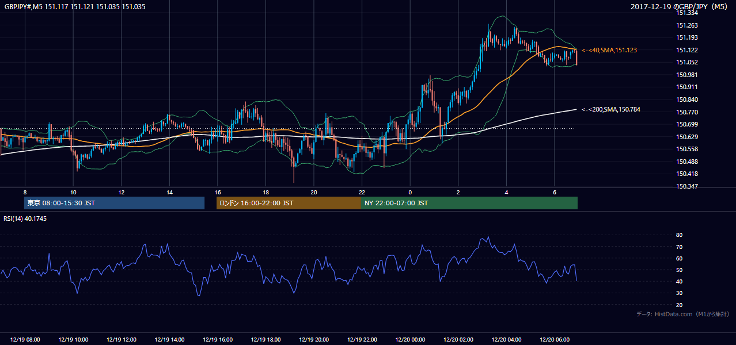Click the 12/20 02:00 date label
Screen dimensions: 736x345
pyautogui.click(x=458, y=340)
